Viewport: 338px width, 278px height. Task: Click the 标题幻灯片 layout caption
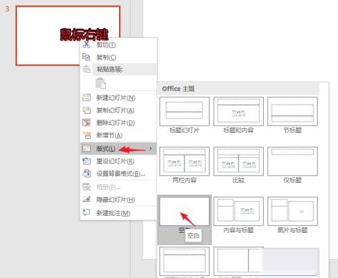point(185,130)
